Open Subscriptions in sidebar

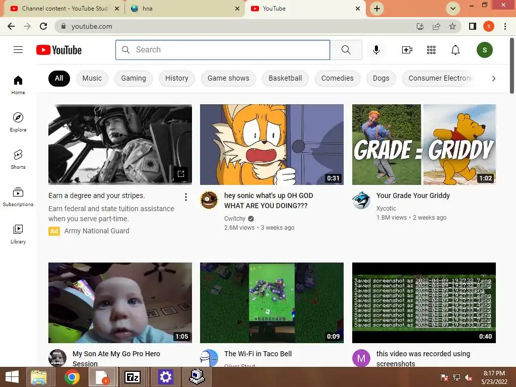coord(18,197)
